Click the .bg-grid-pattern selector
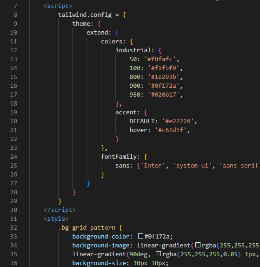Viewport: 260px width, 267px height. pyautogui.click(x=87, y=228)
